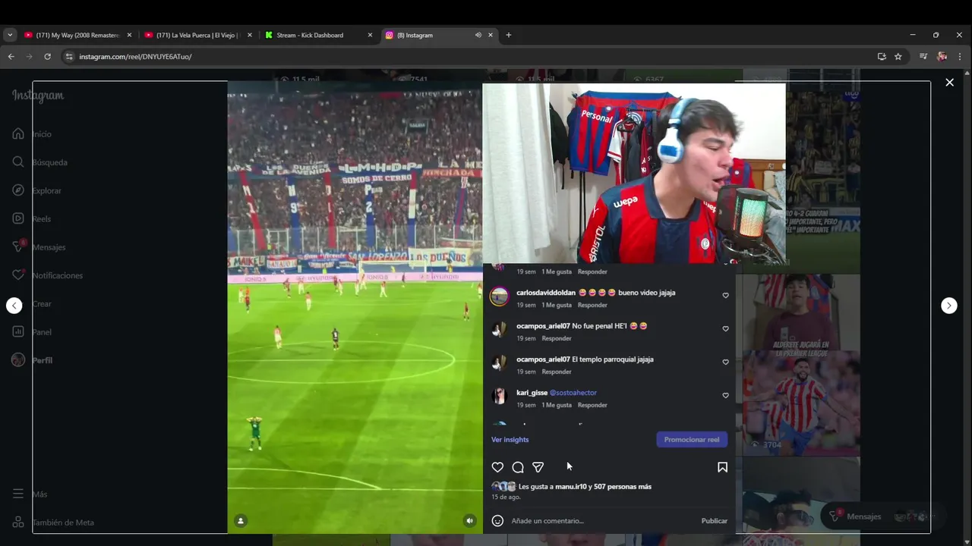Share the reel via paper plane icon
This screenshot has width=972, height=546.
click(538, 467)
